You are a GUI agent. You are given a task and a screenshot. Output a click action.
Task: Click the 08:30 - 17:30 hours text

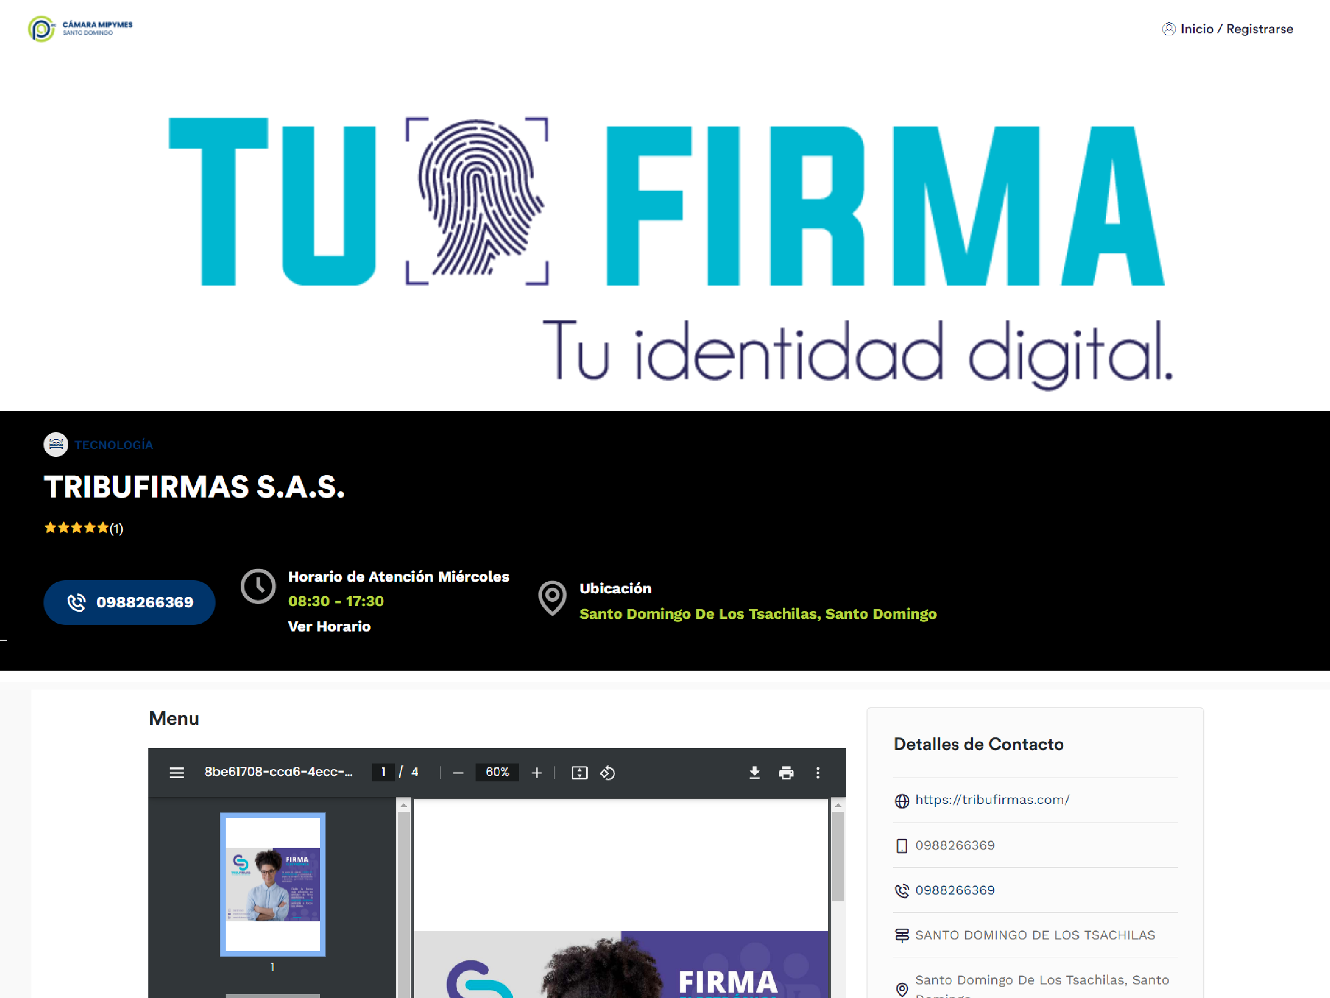coord(335,601)
